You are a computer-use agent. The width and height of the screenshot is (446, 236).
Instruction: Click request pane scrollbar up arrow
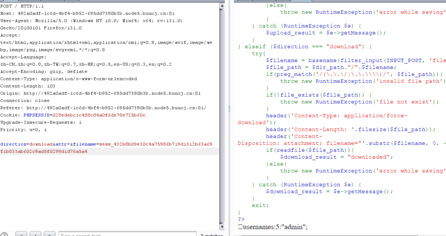[x=222, y=6]
